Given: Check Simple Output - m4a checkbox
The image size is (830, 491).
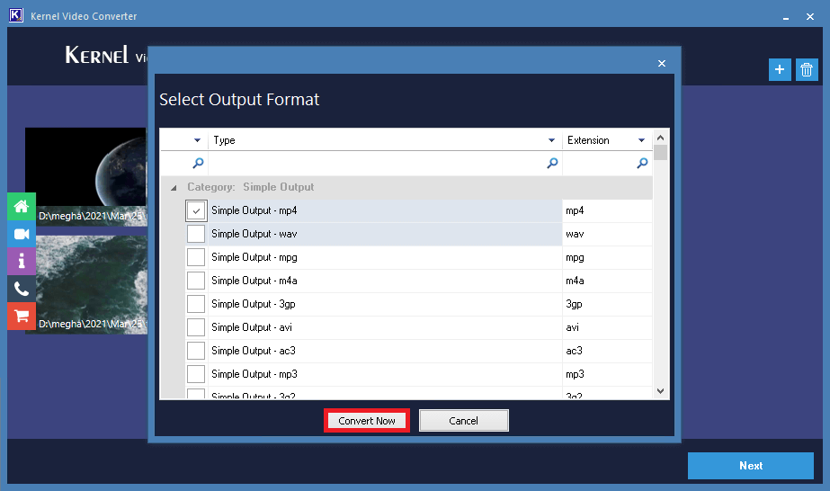Looking at the screenshot, I should tap(196, 281).
